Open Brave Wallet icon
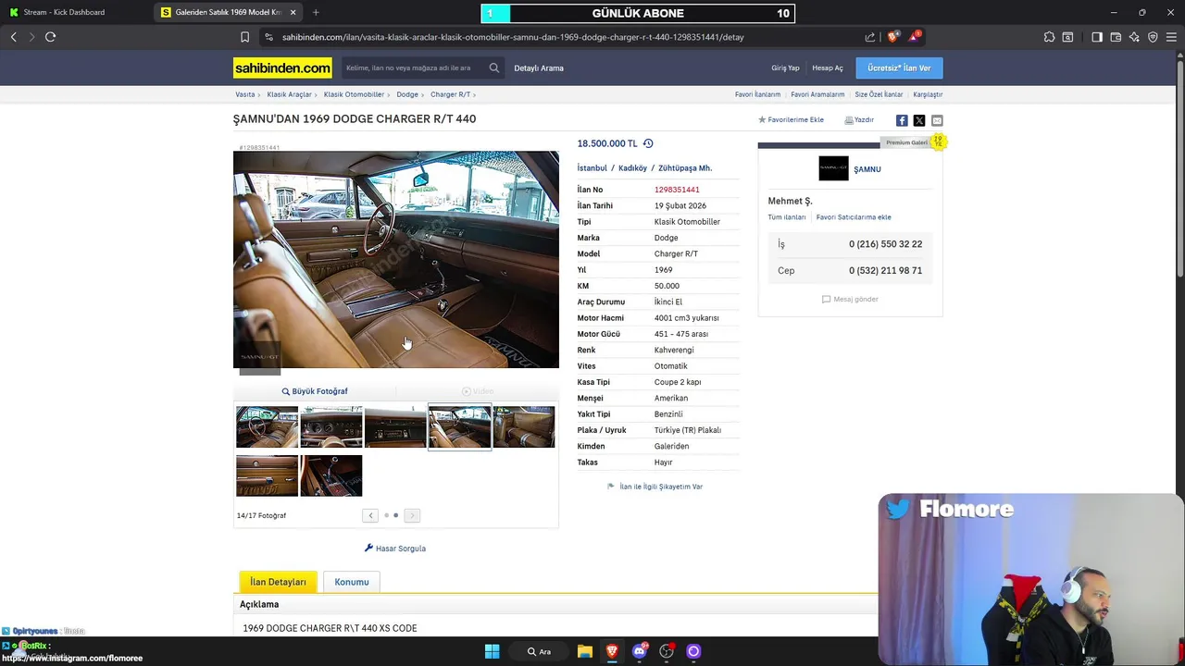The image size is (1185, 666). [x=1116, y=37]
